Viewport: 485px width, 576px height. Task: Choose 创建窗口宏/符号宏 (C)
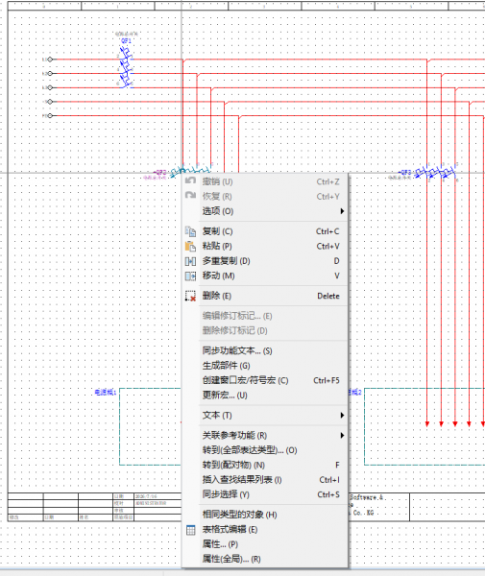coord(265,380)
